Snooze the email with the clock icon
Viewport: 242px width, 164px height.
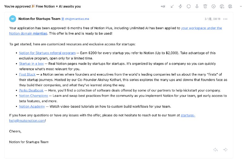tap(214, 6)
